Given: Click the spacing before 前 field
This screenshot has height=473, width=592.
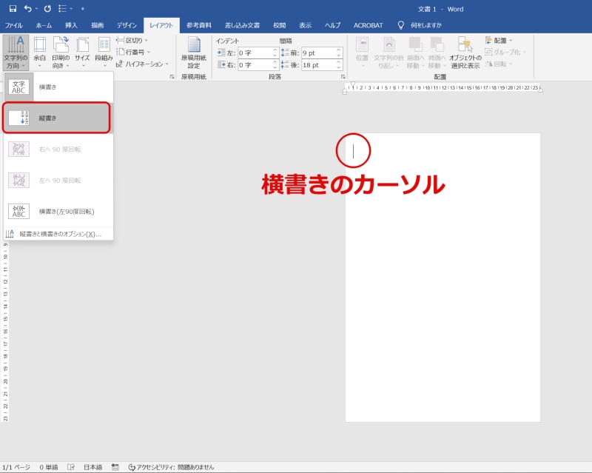Looking at the screenshot, I should (318, 53).
